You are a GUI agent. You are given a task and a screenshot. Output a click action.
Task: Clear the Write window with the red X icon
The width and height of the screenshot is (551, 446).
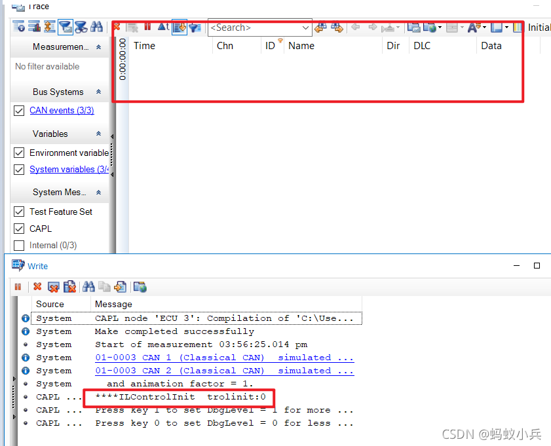point(37,287)
